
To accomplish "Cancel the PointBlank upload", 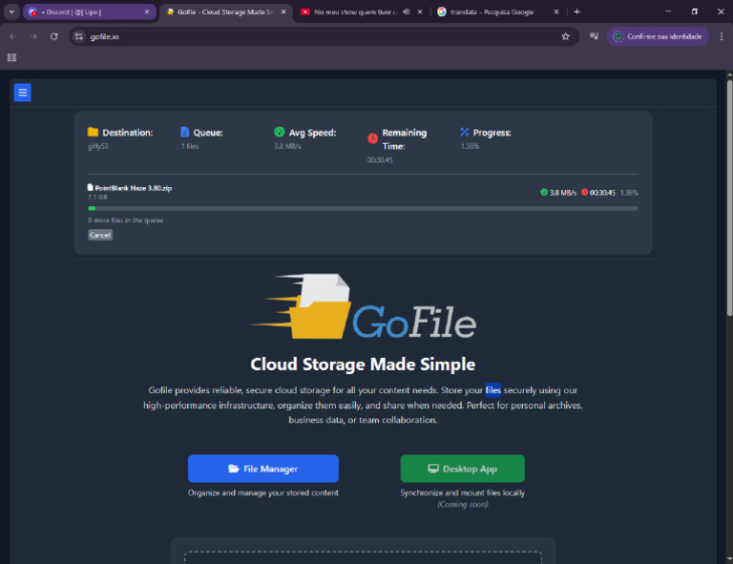I will [100, 235].
